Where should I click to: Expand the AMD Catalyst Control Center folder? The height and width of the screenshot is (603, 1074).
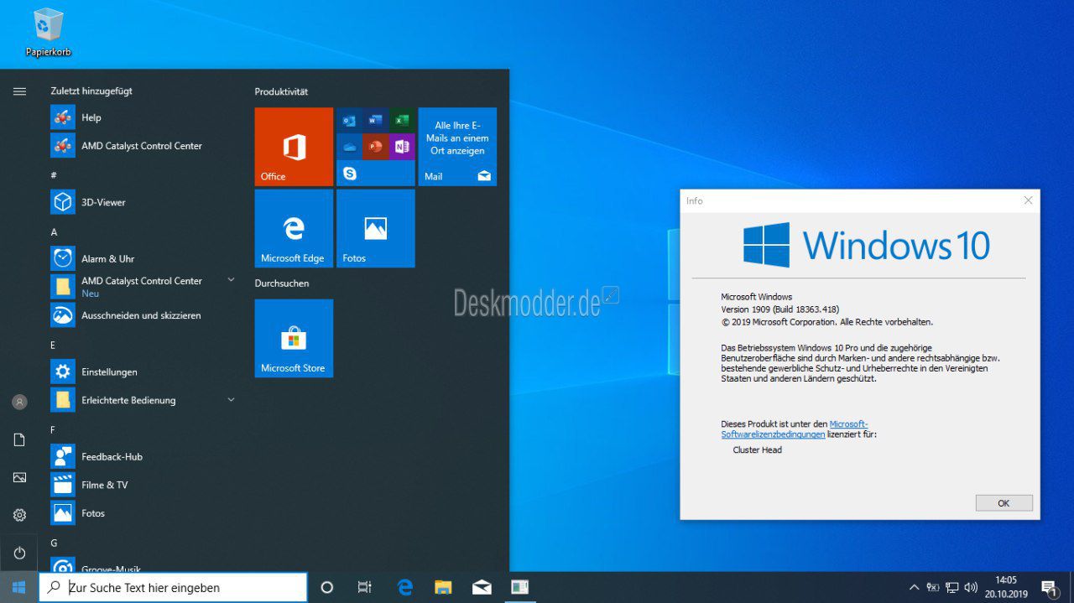click(x=231, y=279)
